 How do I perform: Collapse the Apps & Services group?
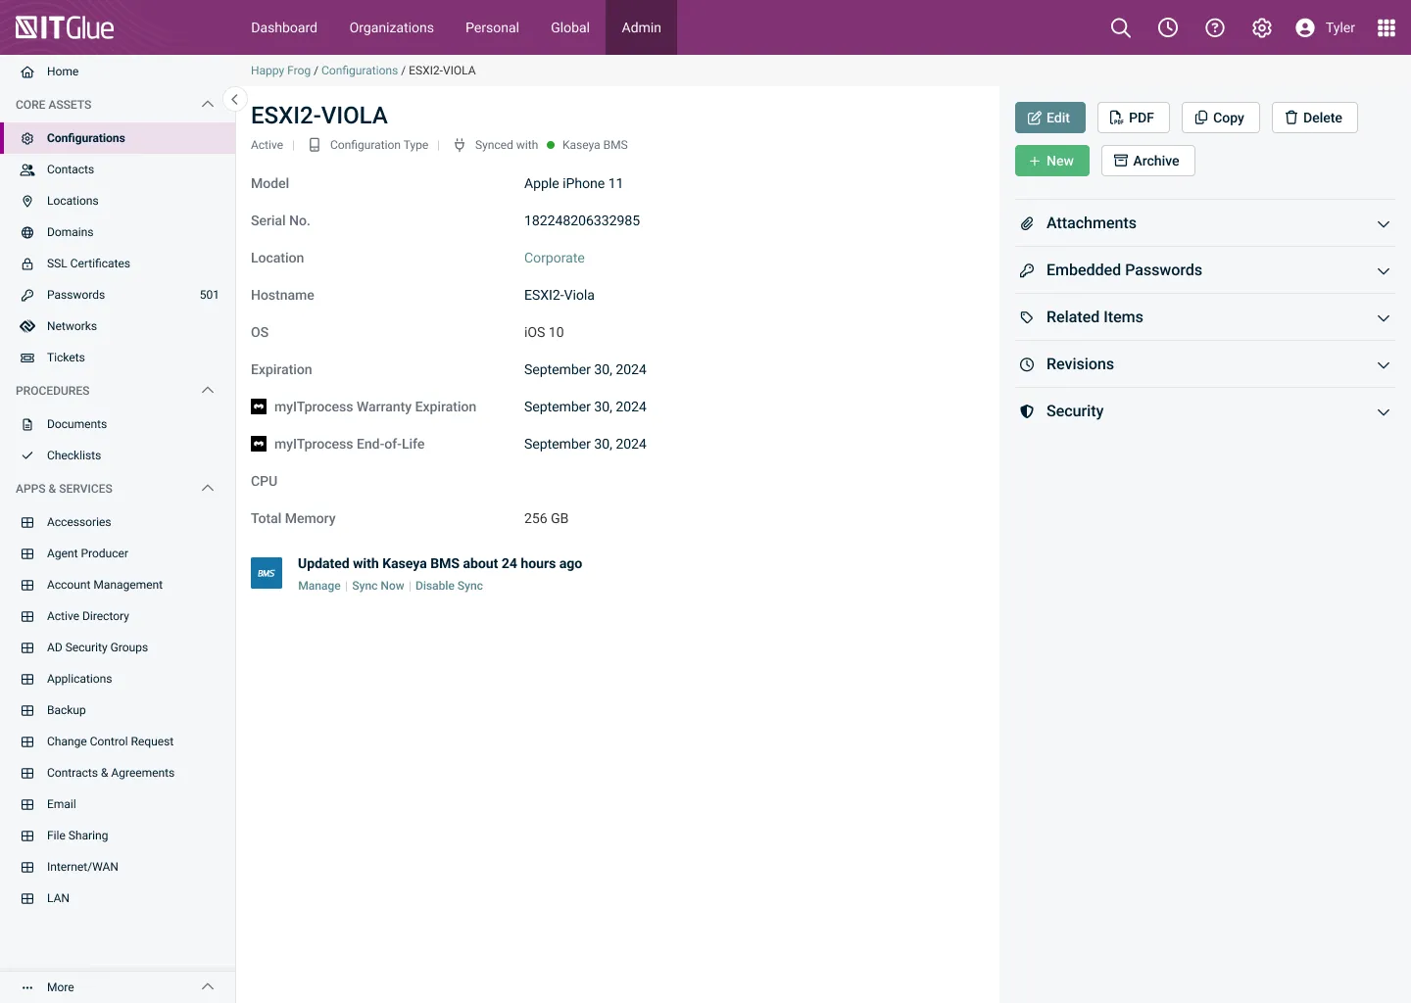[x=207, y=489]
